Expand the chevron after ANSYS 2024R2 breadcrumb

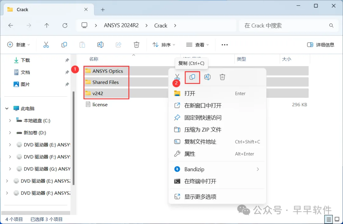pyautogui.click(x=146, y=25)
